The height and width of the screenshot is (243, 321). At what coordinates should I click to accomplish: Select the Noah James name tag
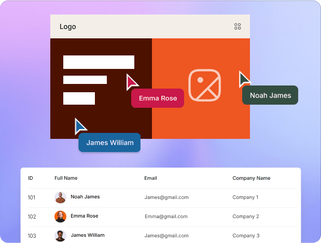point(270,95)
